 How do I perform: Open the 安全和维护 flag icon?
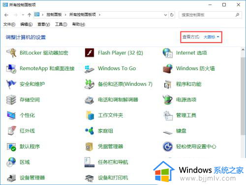pyautogui.click(x=11, y=84)
